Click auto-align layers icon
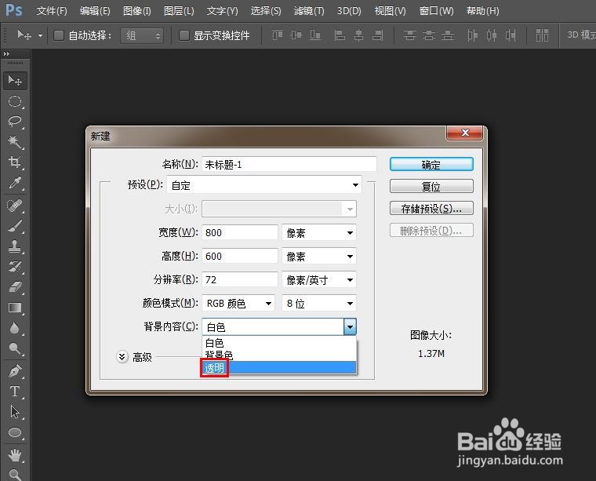The width and height of the screenshot is (596, 481). [542, 35]
